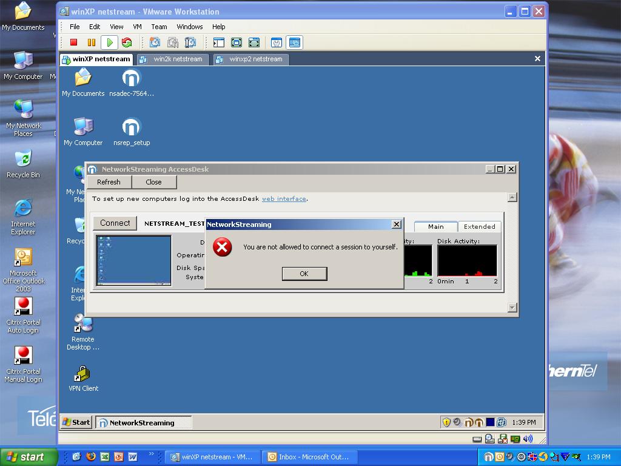
Task: Click the remote desktop preview thumbnail
Action: coord(133,260)
